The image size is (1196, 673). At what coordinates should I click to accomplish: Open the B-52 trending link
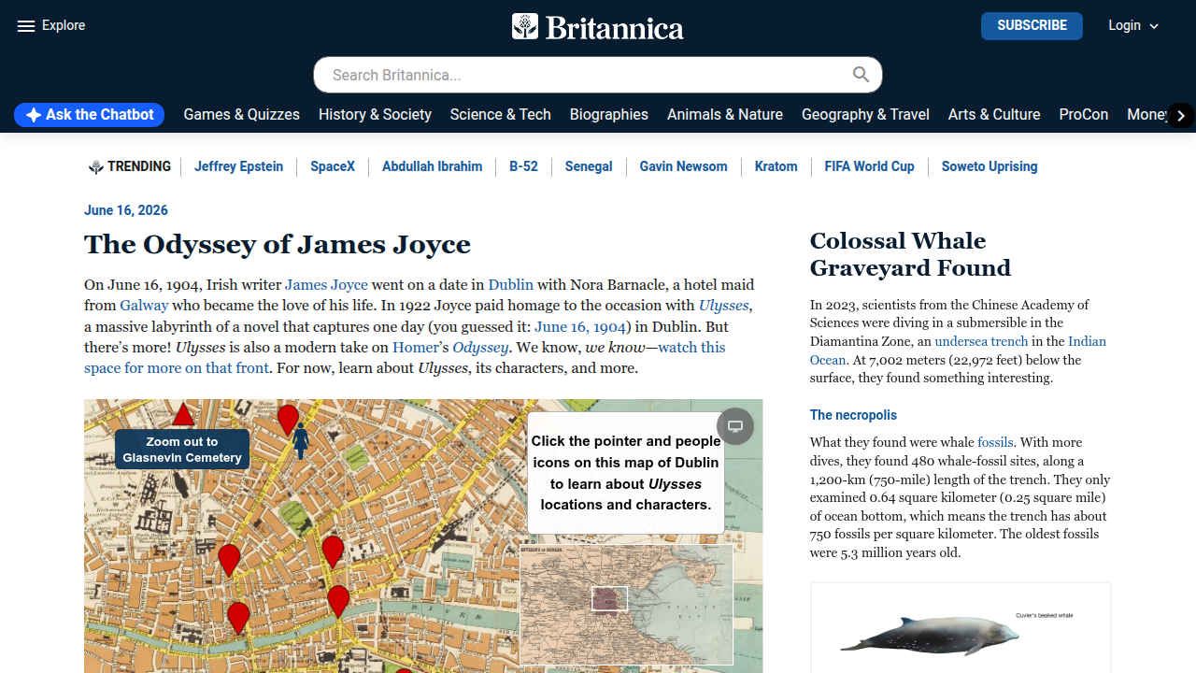pos(523,166)
